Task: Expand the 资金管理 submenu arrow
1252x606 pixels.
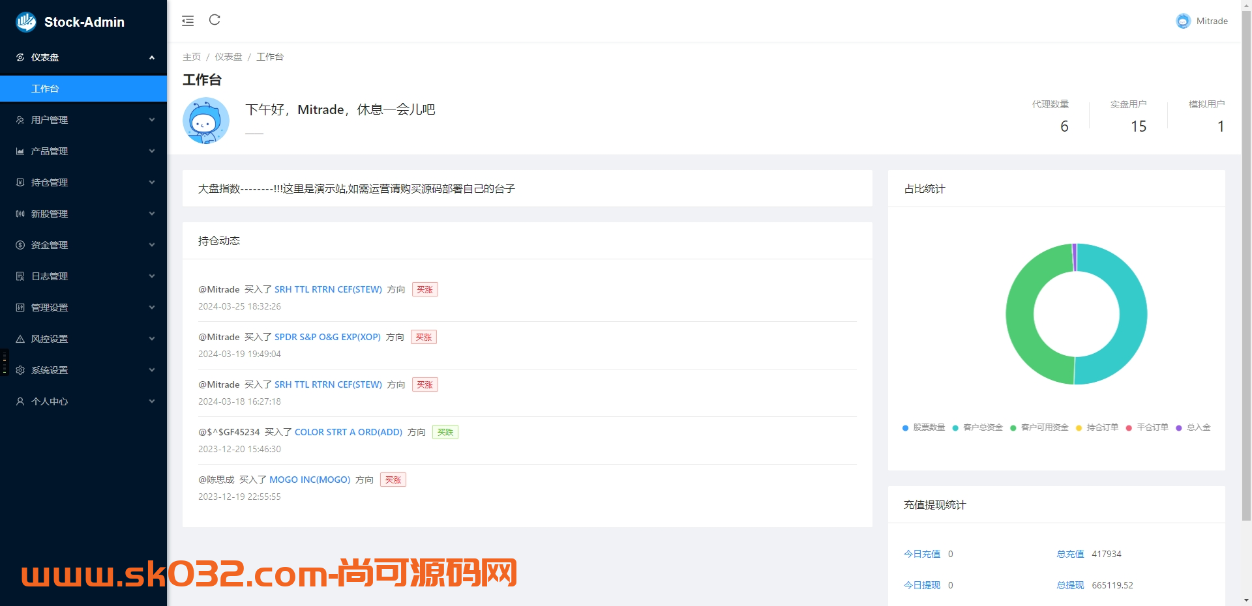Action: click(152, 245)
